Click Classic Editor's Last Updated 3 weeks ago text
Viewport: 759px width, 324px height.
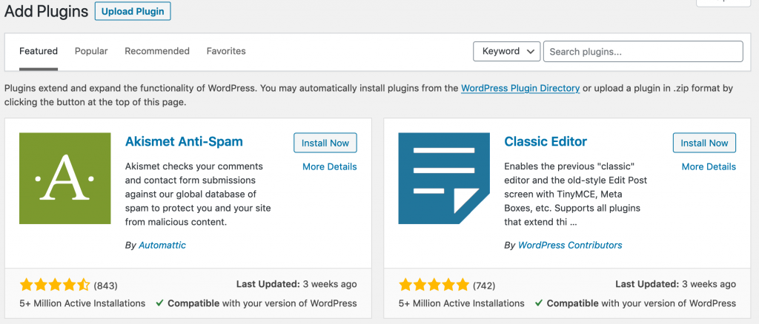point(676,284)
